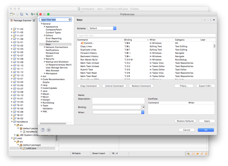The image size is (228, 166).
Task: Open the When combo box
Action: (118, 112)
